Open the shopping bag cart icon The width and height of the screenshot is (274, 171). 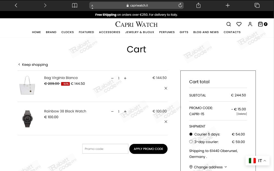(x=260, y=24)
